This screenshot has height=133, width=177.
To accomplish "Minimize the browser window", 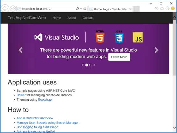I will point(151,3).
